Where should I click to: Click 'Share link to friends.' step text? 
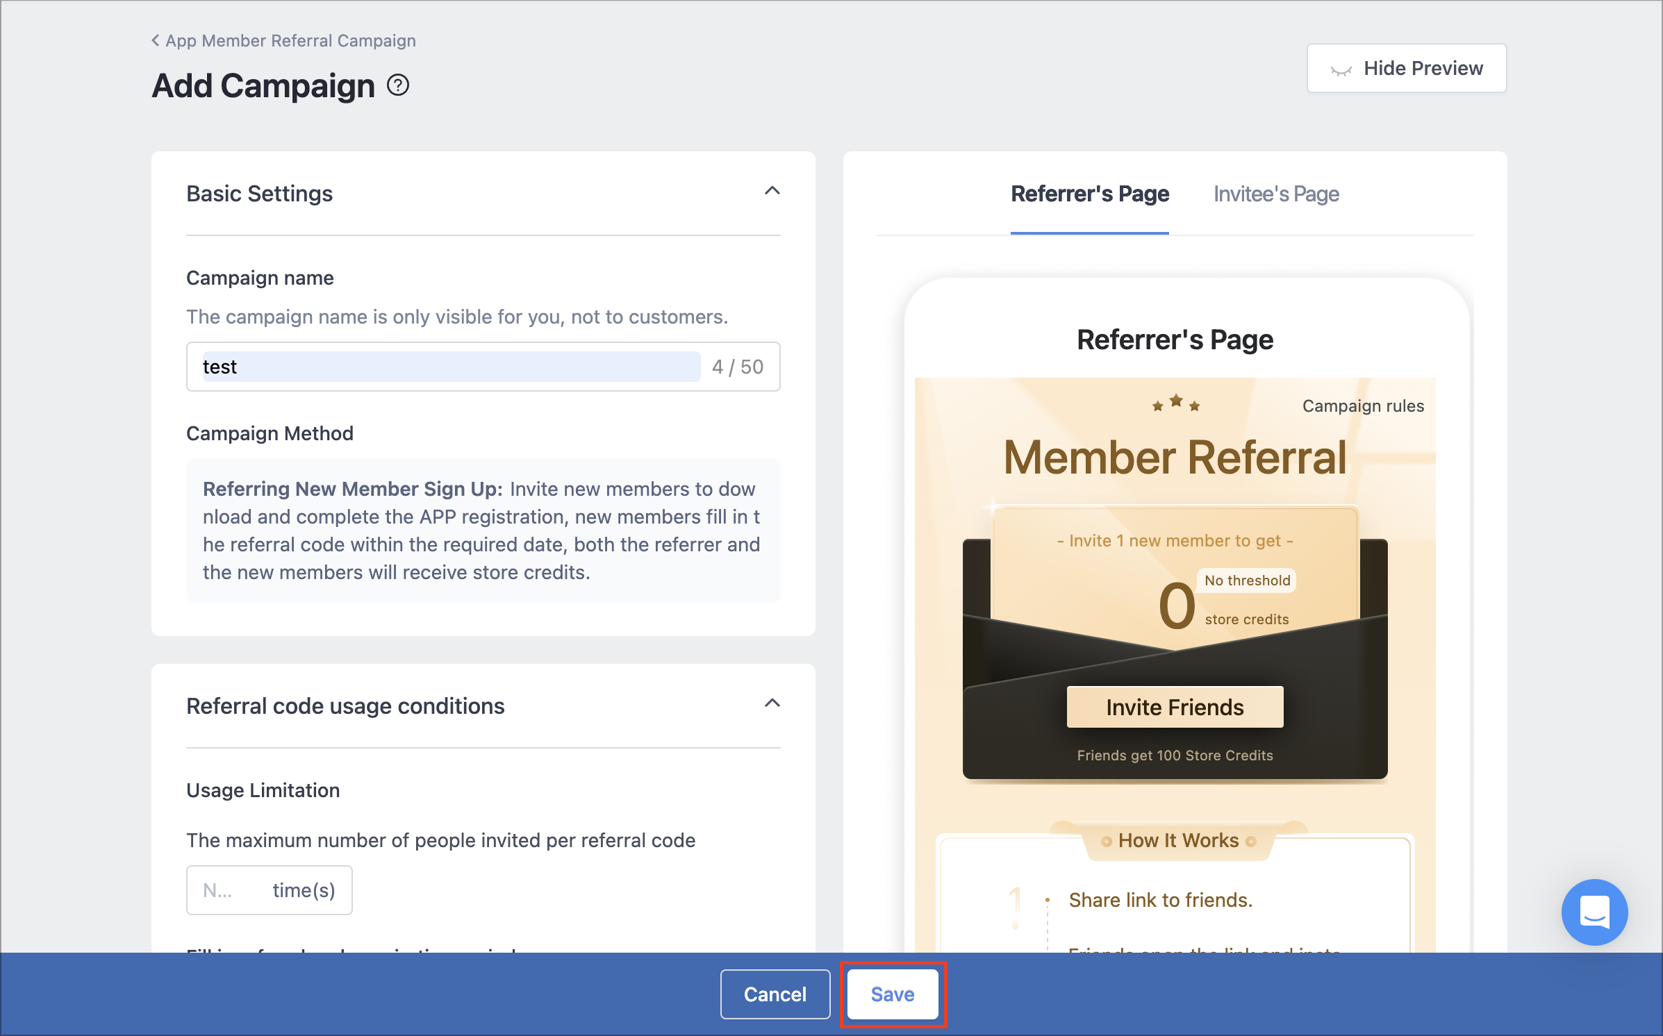click(1160, 900)
